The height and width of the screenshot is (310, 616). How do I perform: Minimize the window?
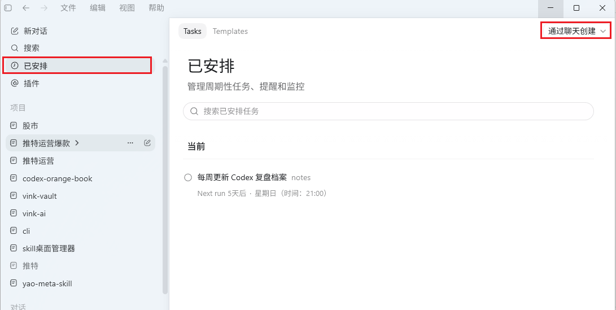point(551,8)
